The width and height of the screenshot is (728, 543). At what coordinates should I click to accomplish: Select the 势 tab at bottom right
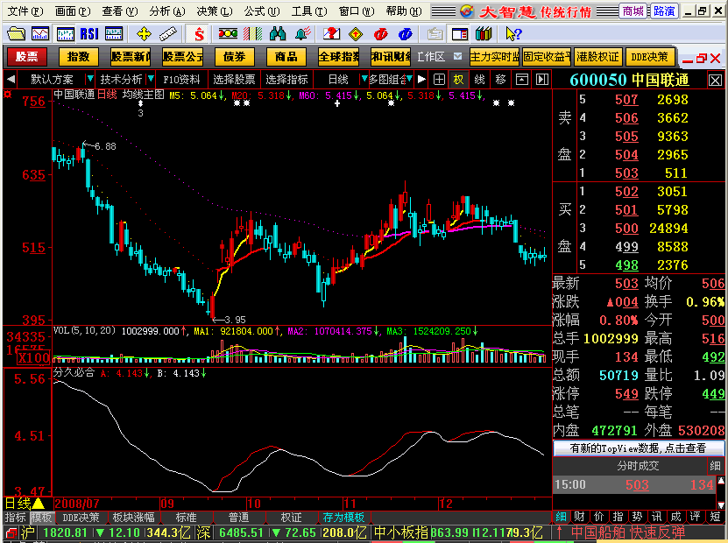[637, 517]
